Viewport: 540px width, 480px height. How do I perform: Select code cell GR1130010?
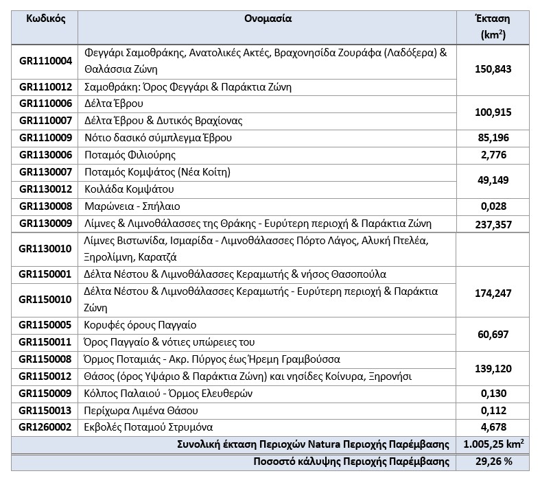45,249
